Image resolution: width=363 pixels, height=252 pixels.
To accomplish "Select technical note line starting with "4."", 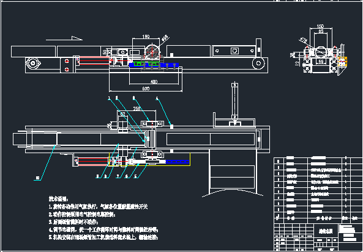I will 103,230.
